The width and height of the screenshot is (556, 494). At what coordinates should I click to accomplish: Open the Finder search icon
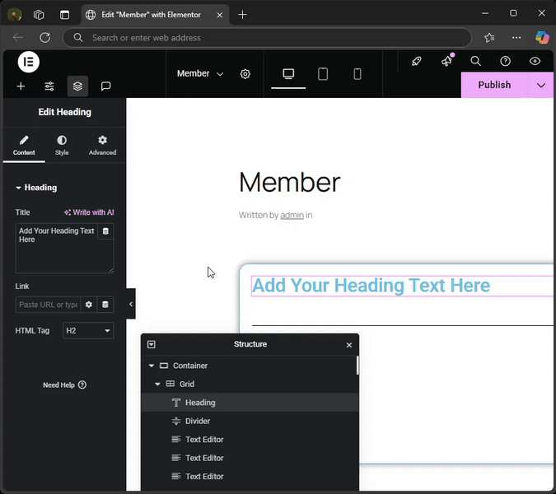coord(475,61)
